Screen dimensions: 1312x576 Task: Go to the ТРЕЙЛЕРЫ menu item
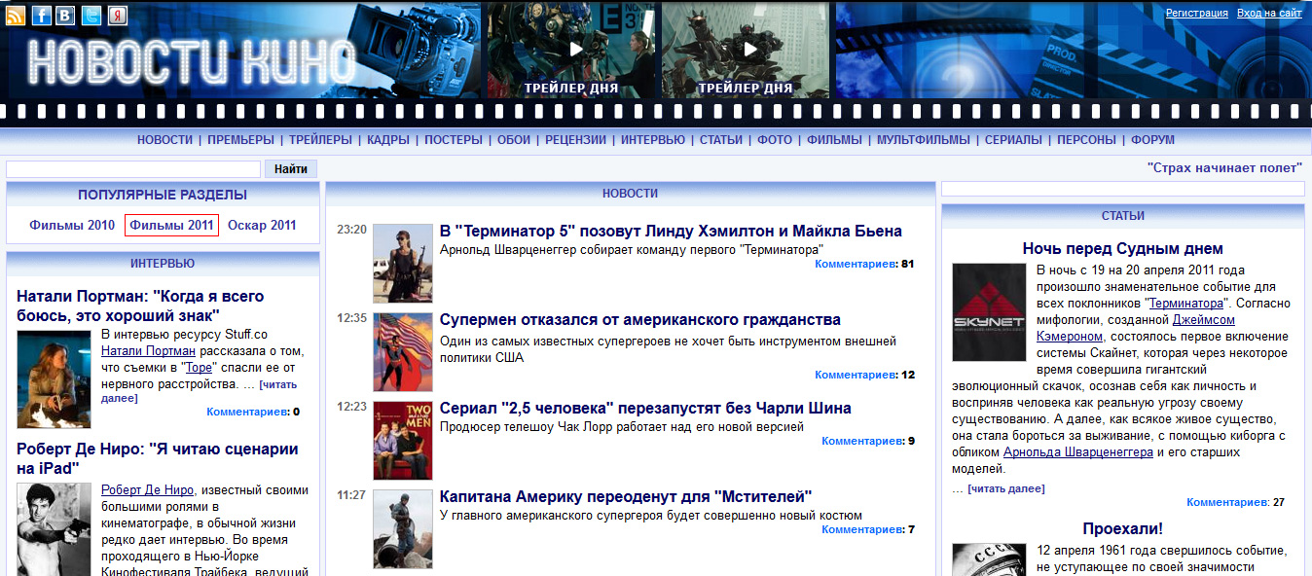pyautogui.click(x=320, y=140)
